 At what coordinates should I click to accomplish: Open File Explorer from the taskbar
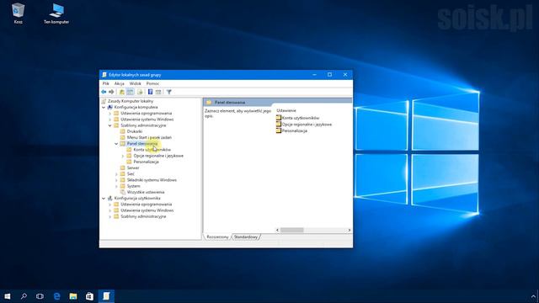[x=73, y=296]
